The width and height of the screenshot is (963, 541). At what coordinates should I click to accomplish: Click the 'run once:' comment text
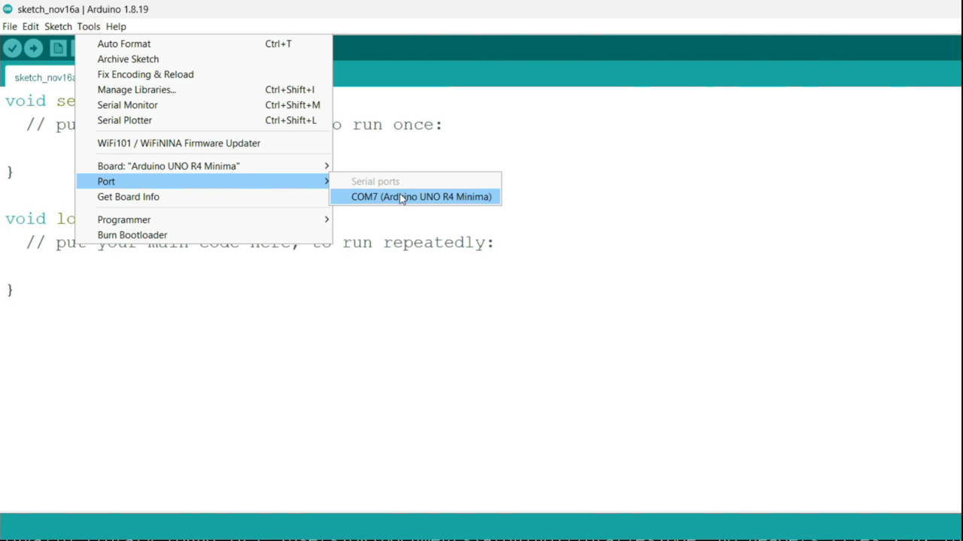pyautogui.click(x=397, y=125)
